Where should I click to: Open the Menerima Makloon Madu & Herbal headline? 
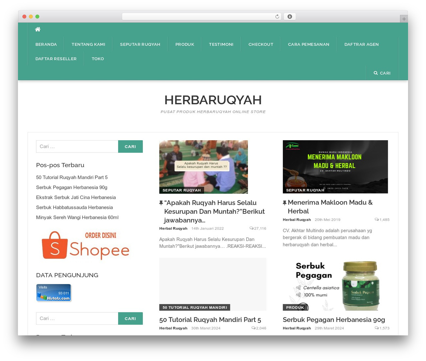point(330,207)
